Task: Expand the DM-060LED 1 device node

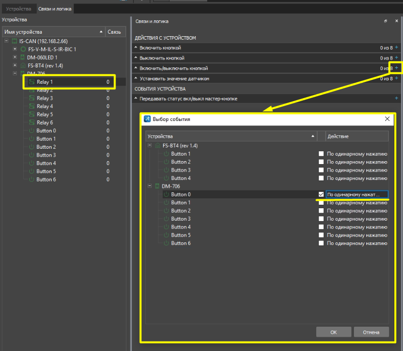Action: 14,58
